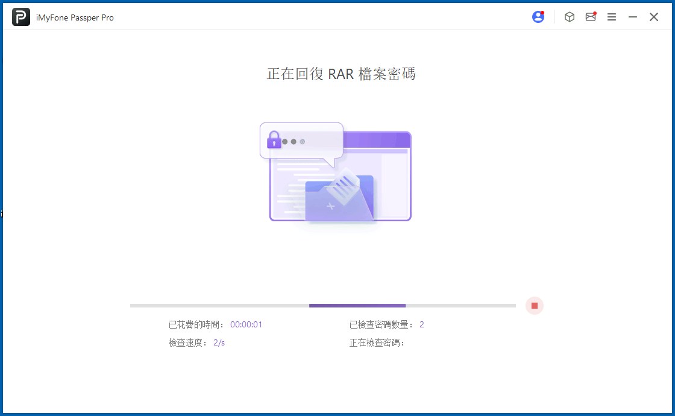Click the heading '正在回復 RAR 檔案密碼'
This screenshot has height=416, width=675.
tap(341, 74)
